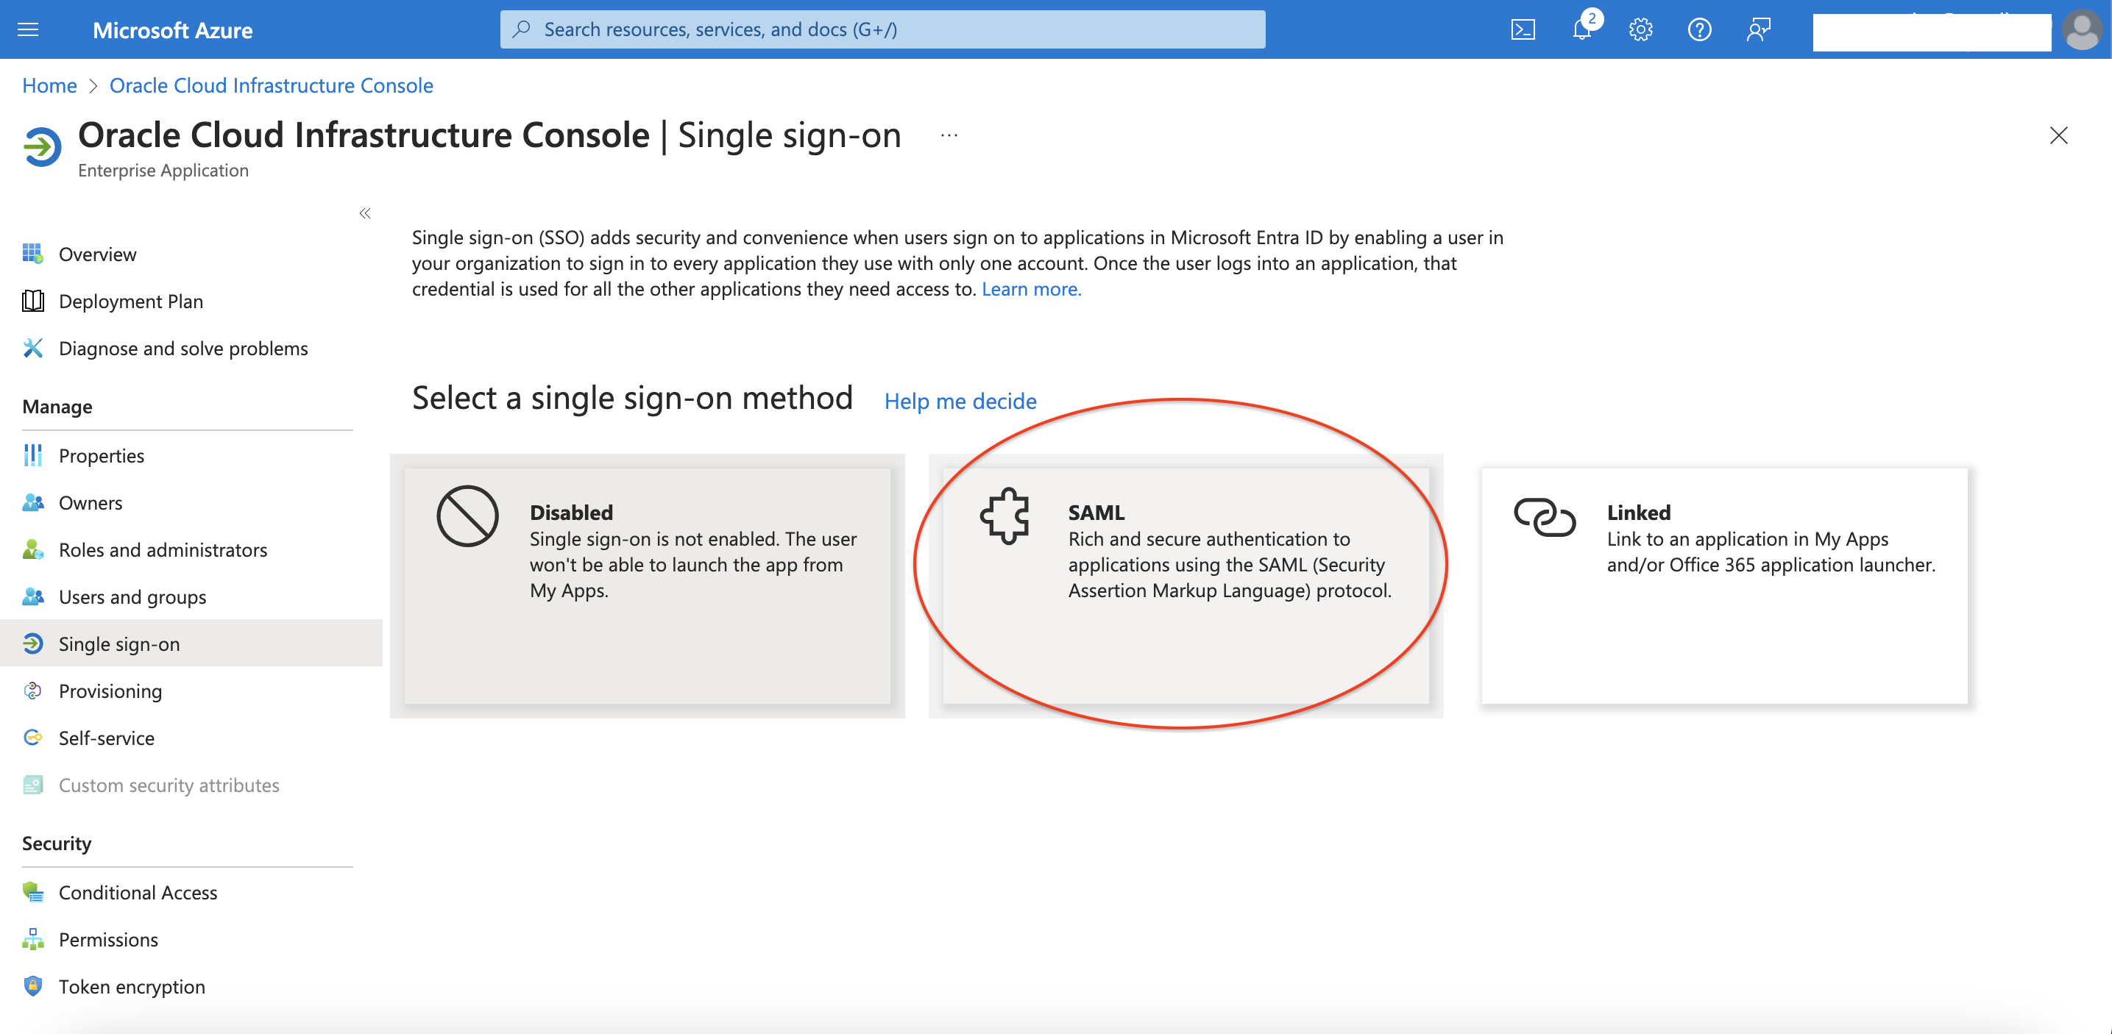The height and width of the screenshot is (1034, 2112).
Task: Click the Help me decide link
Action: [x=960, y=401]
